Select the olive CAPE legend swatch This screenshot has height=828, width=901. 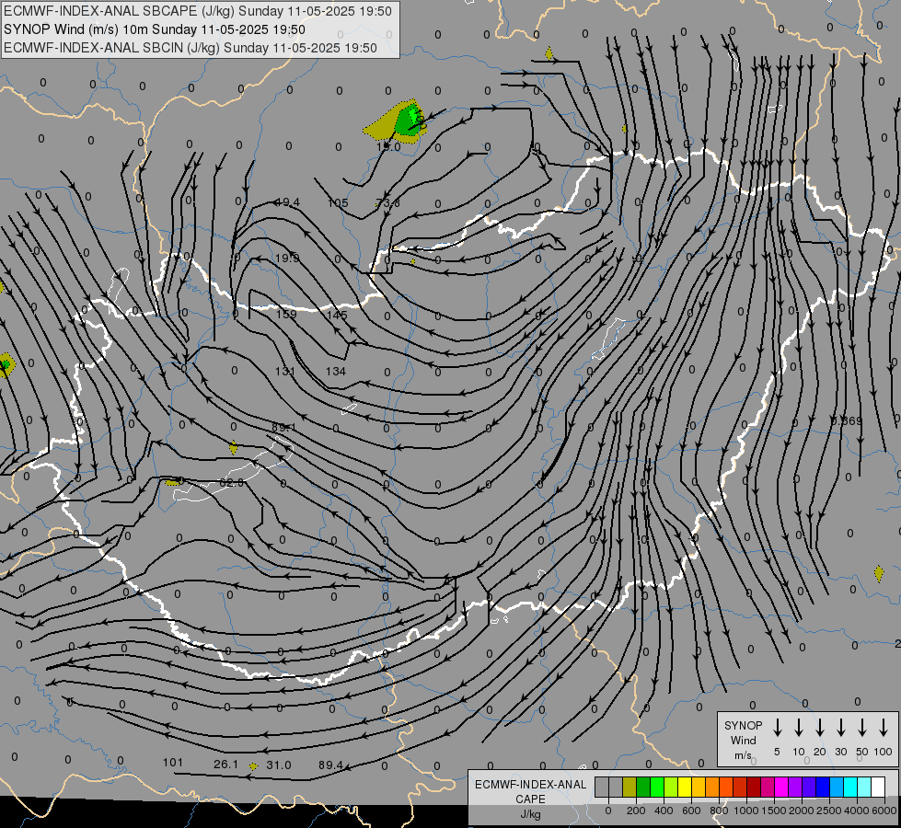630,788
